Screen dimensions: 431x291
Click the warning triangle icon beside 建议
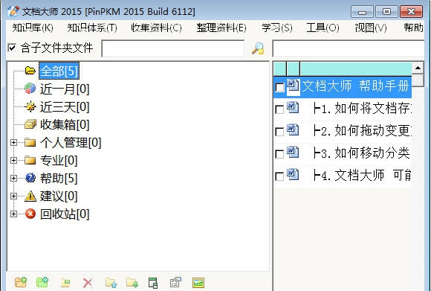30,196
